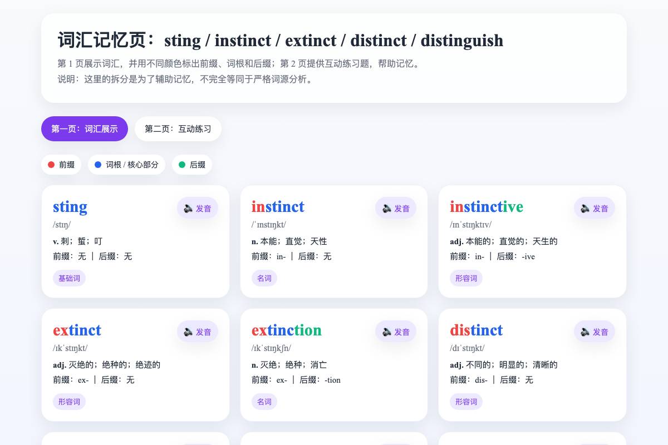Image resolution: width=668 pixels, height=445 pixels.
Task: Click the blue 词根 / 核心部分 legend chip
Action: (x=126, y=165)
